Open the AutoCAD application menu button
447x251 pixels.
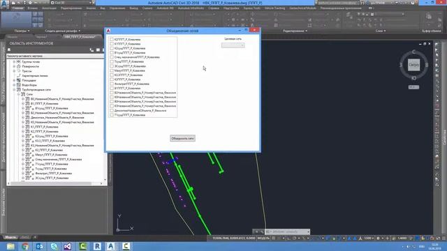(x=4, y=5)
